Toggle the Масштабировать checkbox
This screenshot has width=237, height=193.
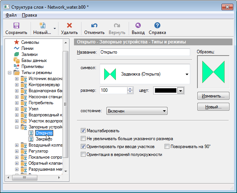click(83, 130)
